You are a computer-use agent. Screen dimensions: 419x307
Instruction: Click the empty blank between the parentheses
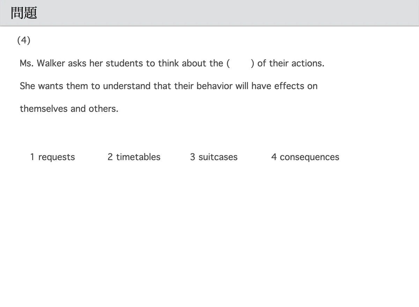(x=241, y=63)
